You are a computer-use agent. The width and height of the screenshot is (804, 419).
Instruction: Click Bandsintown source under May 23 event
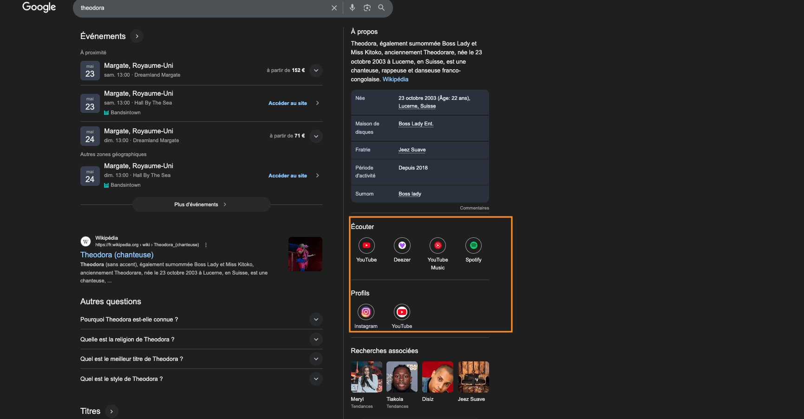123,112
